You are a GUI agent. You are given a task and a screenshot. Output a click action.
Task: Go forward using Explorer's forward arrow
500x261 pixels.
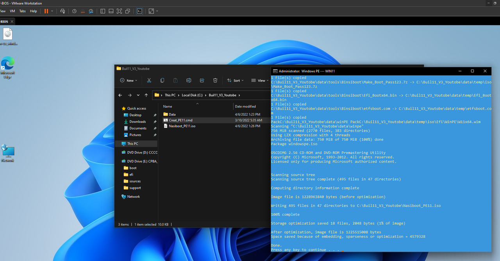(x=130, y=95)
